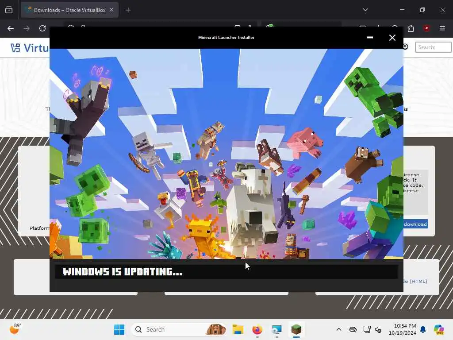453x340 pixels.
Task: Open a new browser tab
Action: click(128, 10)
